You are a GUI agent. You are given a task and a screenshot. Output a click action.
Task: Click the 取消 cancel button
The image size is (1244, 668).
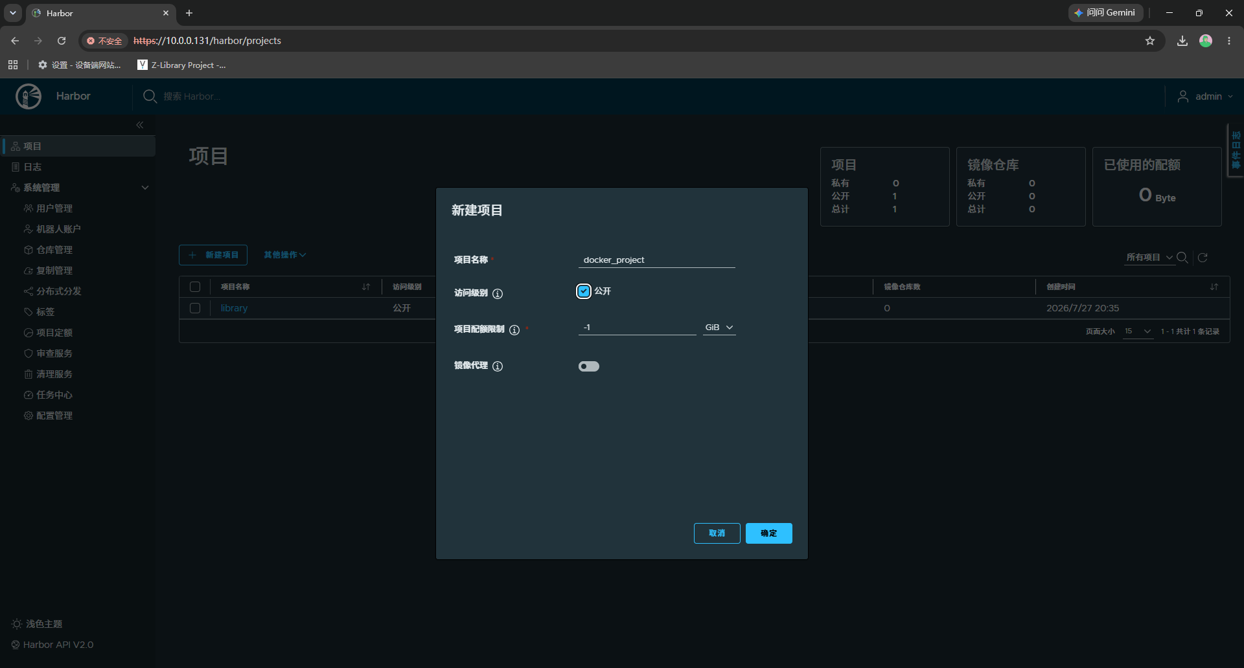click(717, 533)
